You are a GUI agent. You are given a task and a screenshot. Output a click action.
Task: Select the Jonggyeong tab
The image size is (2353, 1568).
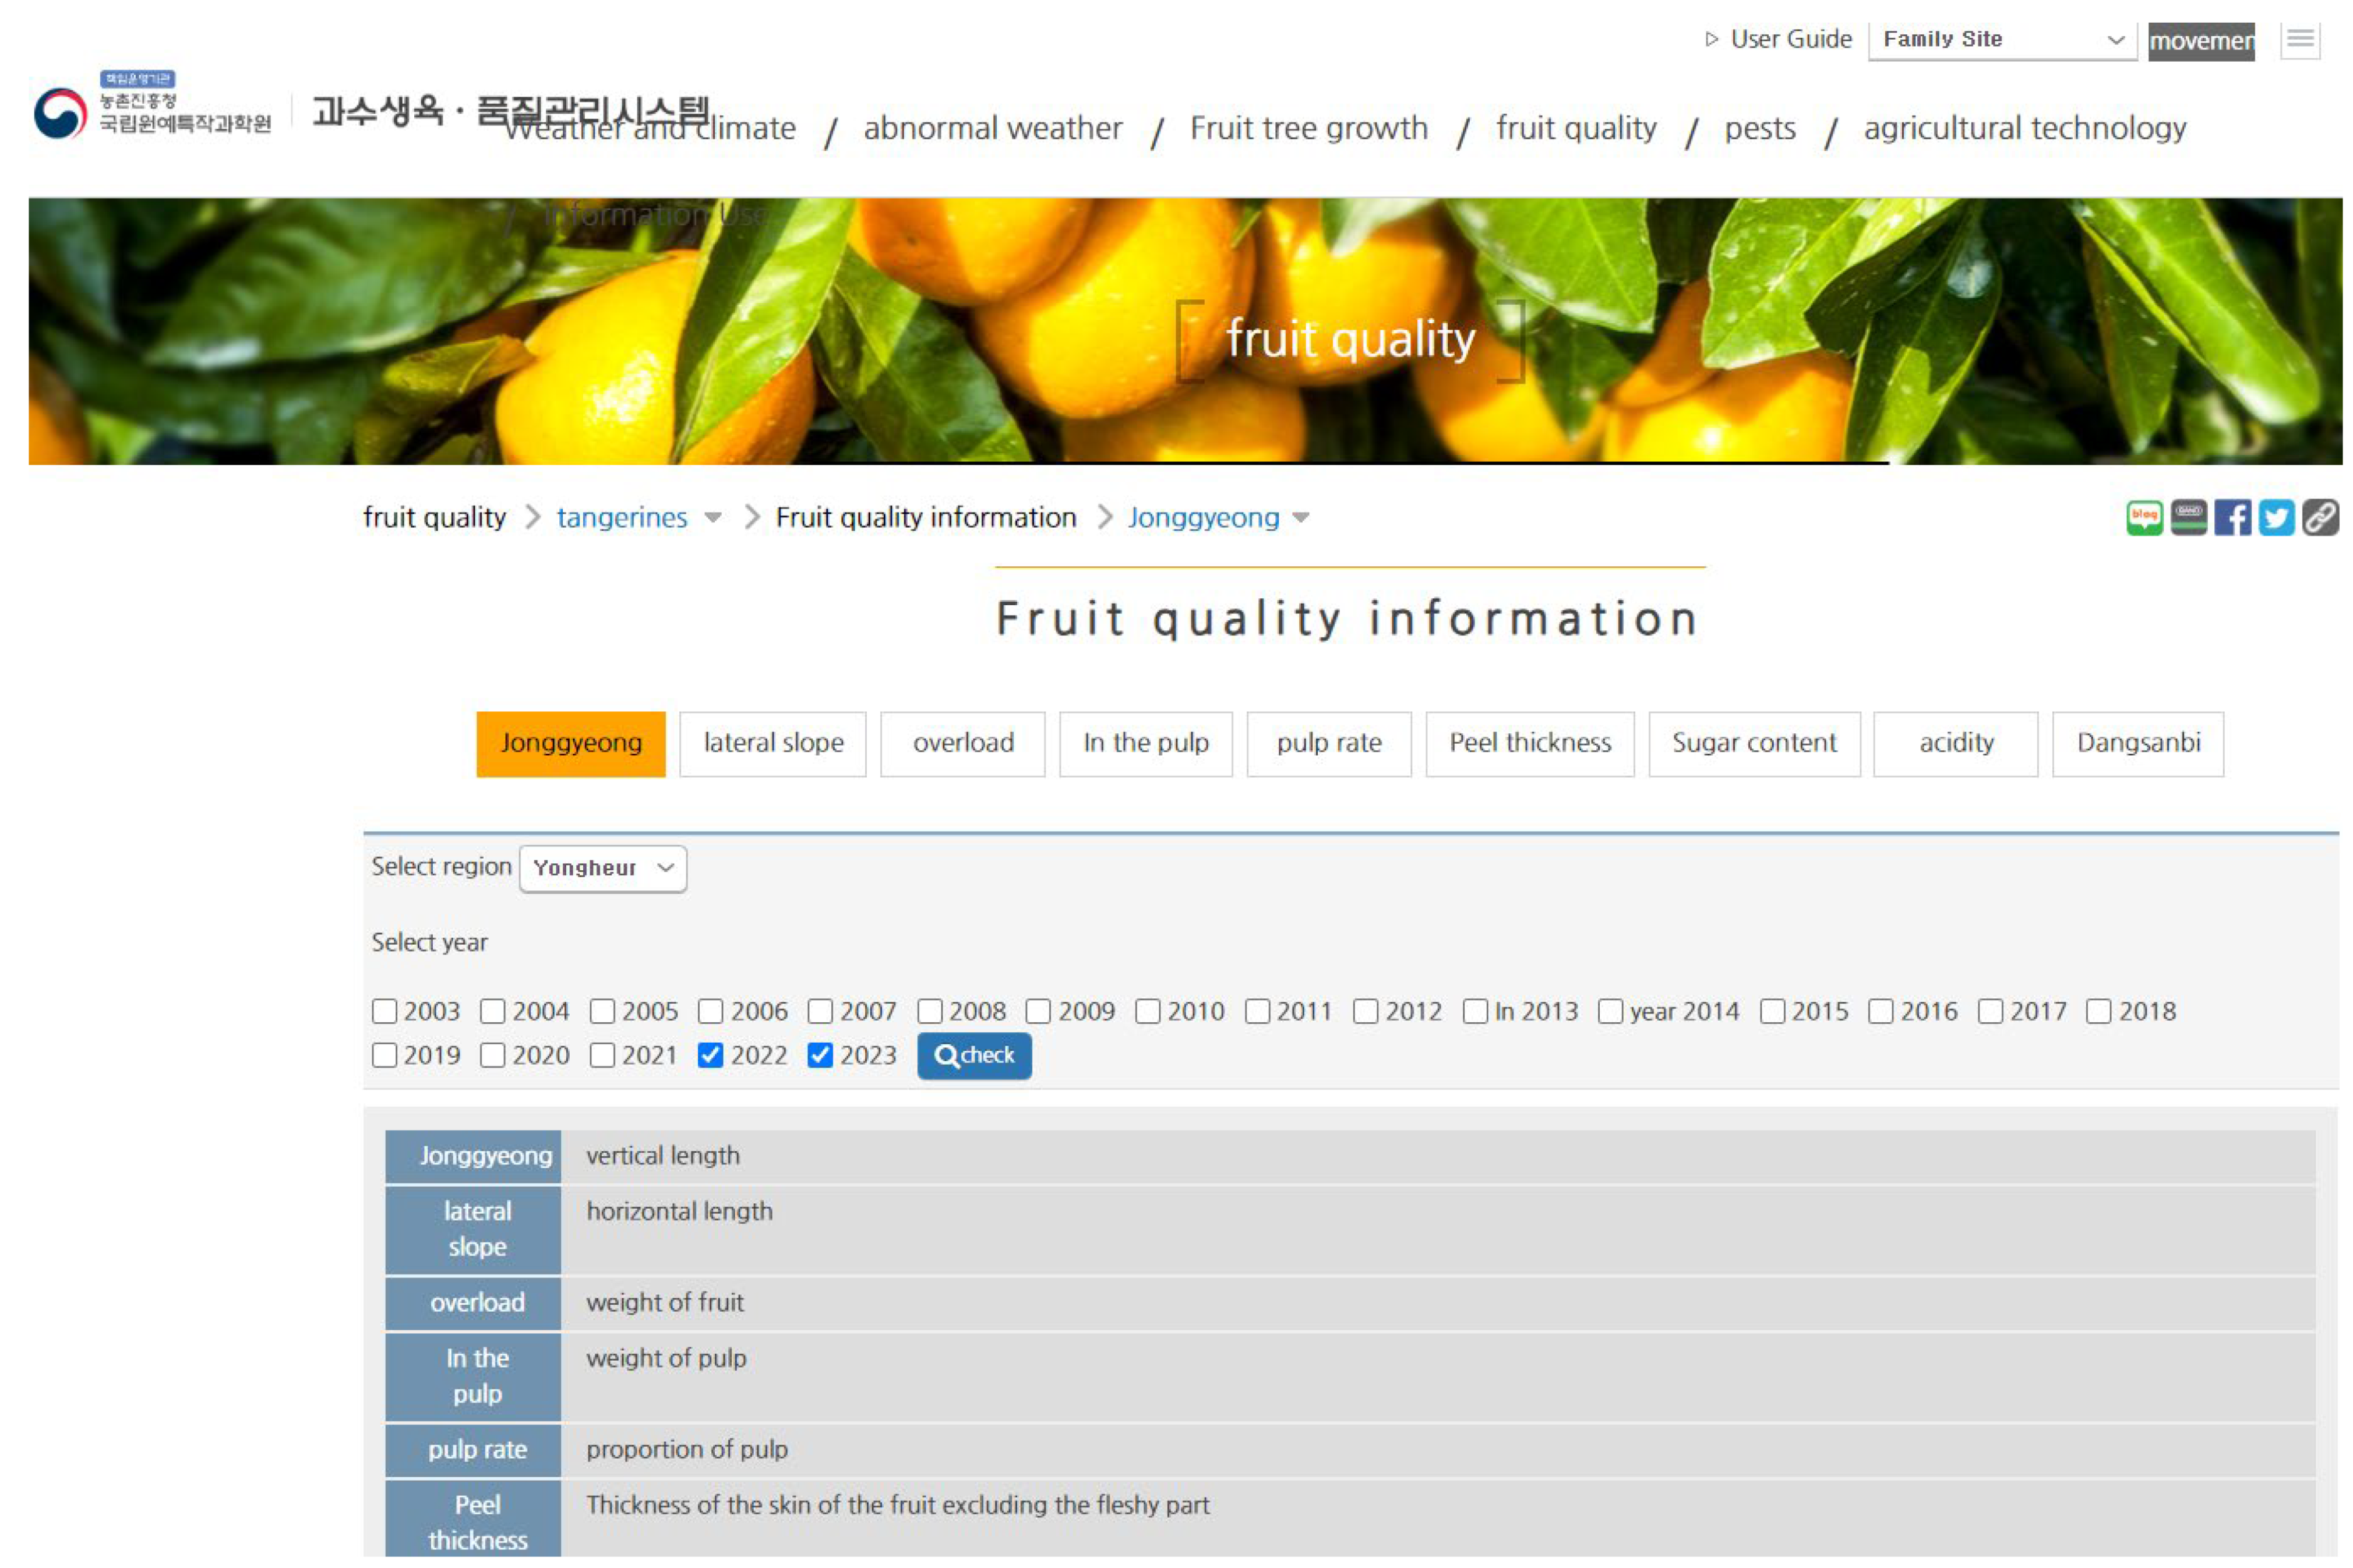point(570,743)
